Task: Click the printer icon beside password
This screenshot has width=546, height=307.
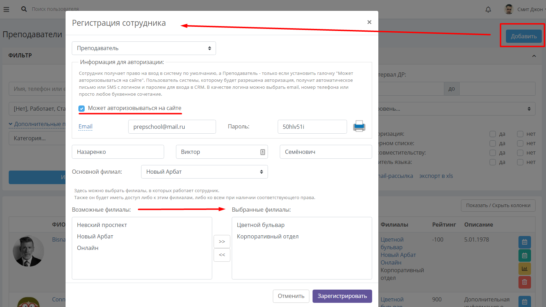Action: pos(359,126)
